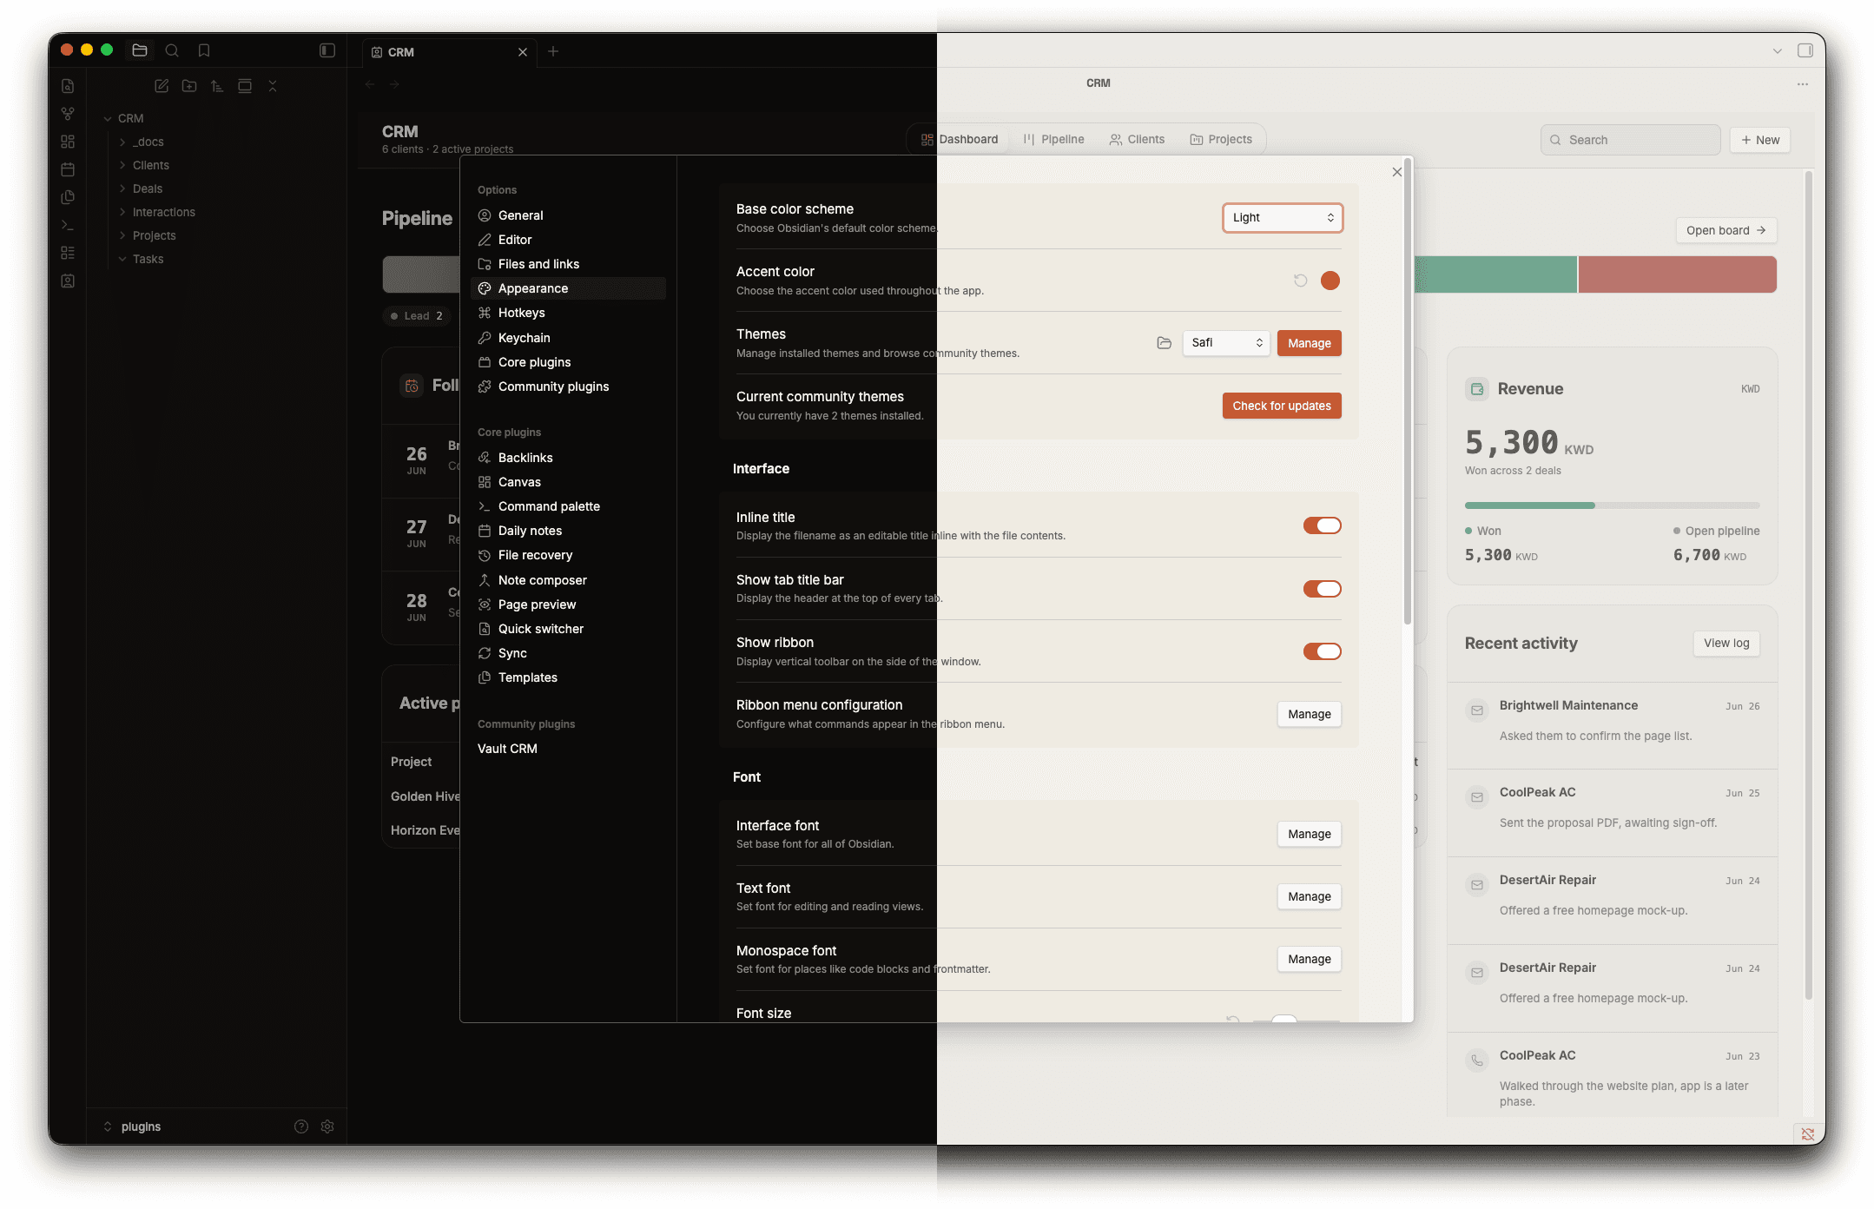This screenshot has width=1874, height=1209.
Task: Manage the Monospace font
Action: [x=1310, y=959]
